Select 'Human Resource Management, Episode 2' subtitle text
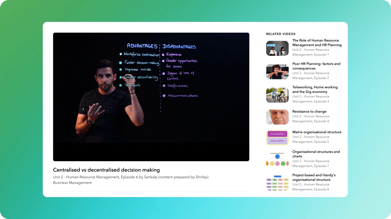This screenshot has height=219, width=391. click(x=311, y=76)
